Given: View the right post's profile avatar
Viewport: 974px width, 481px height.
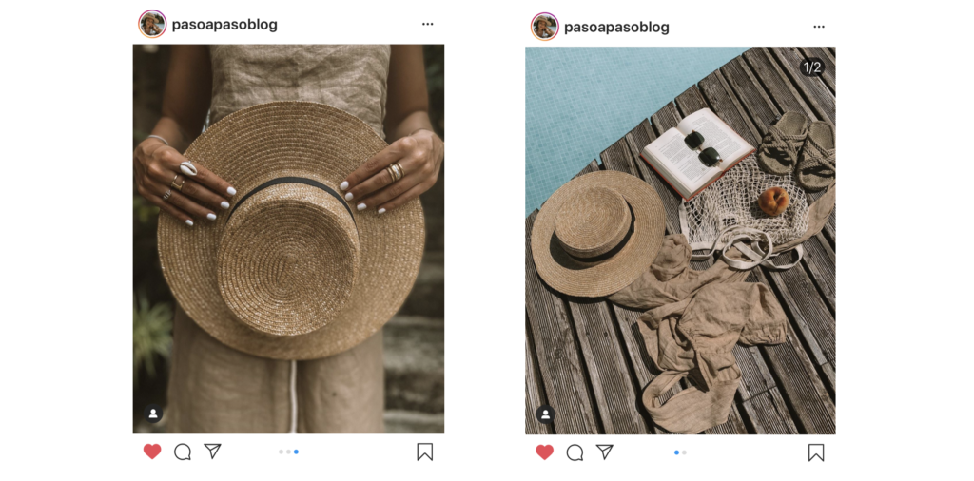Looking at the screenshot, I should click(x=545, y=27).
